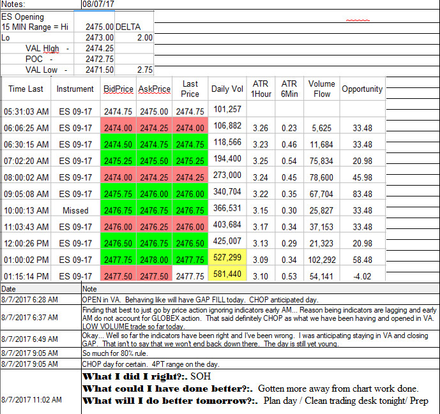Image resolution: width=440 pixels, height=414 pixels.
Task: Click the BidPrice column header
Action: coord(118,89)
